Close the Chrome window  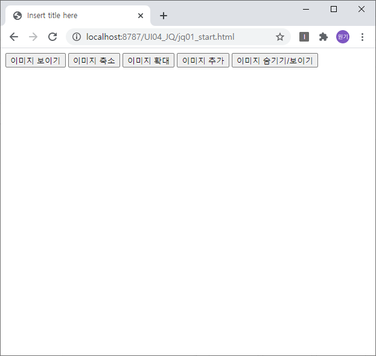click(362, 10)
